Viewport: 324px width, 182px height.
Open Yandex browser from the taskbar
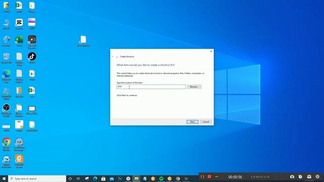point(128,178)
